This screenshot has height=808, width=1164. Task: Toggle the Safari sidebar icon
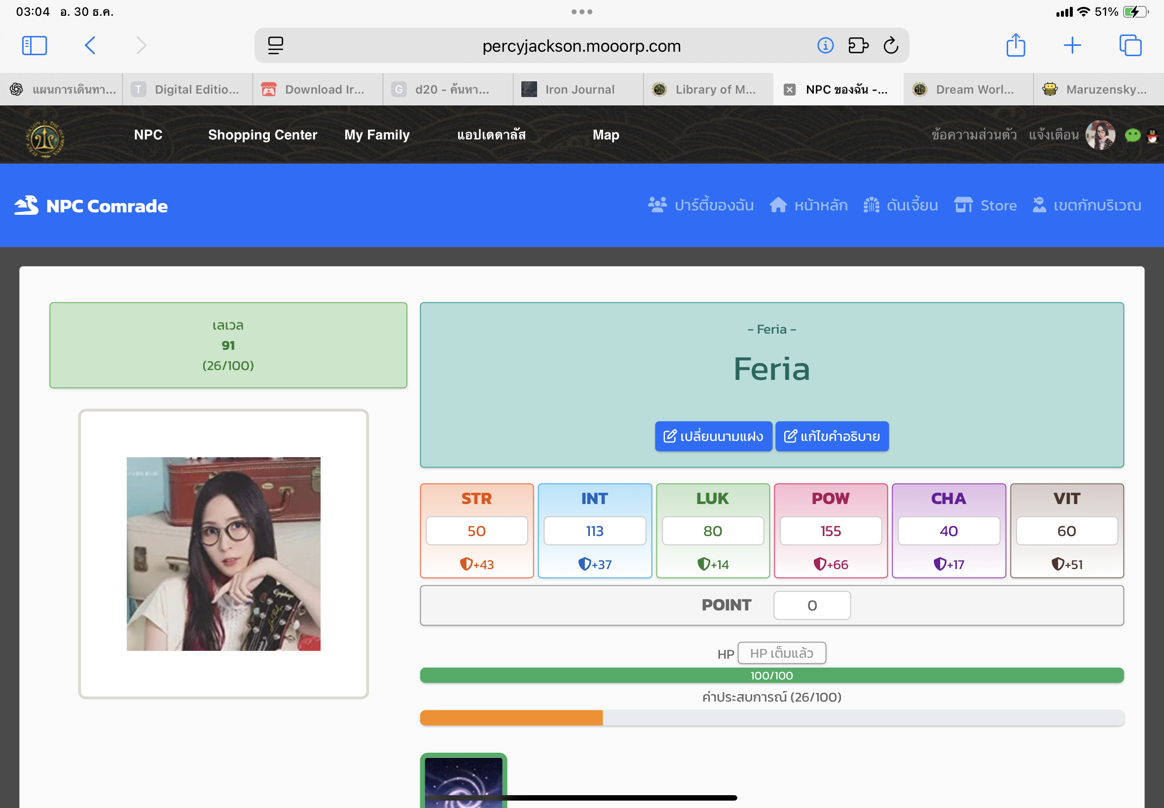[x=35, y=45]
